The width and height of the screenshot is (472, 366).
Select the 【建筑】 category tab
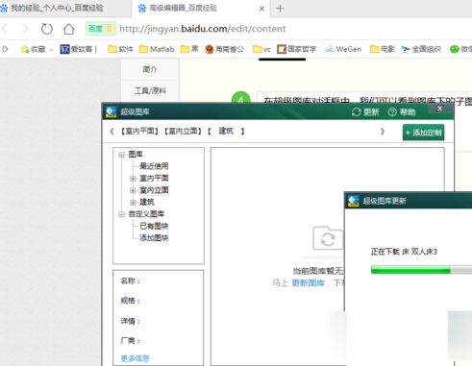pyautogui.click(x=226, y=131)
